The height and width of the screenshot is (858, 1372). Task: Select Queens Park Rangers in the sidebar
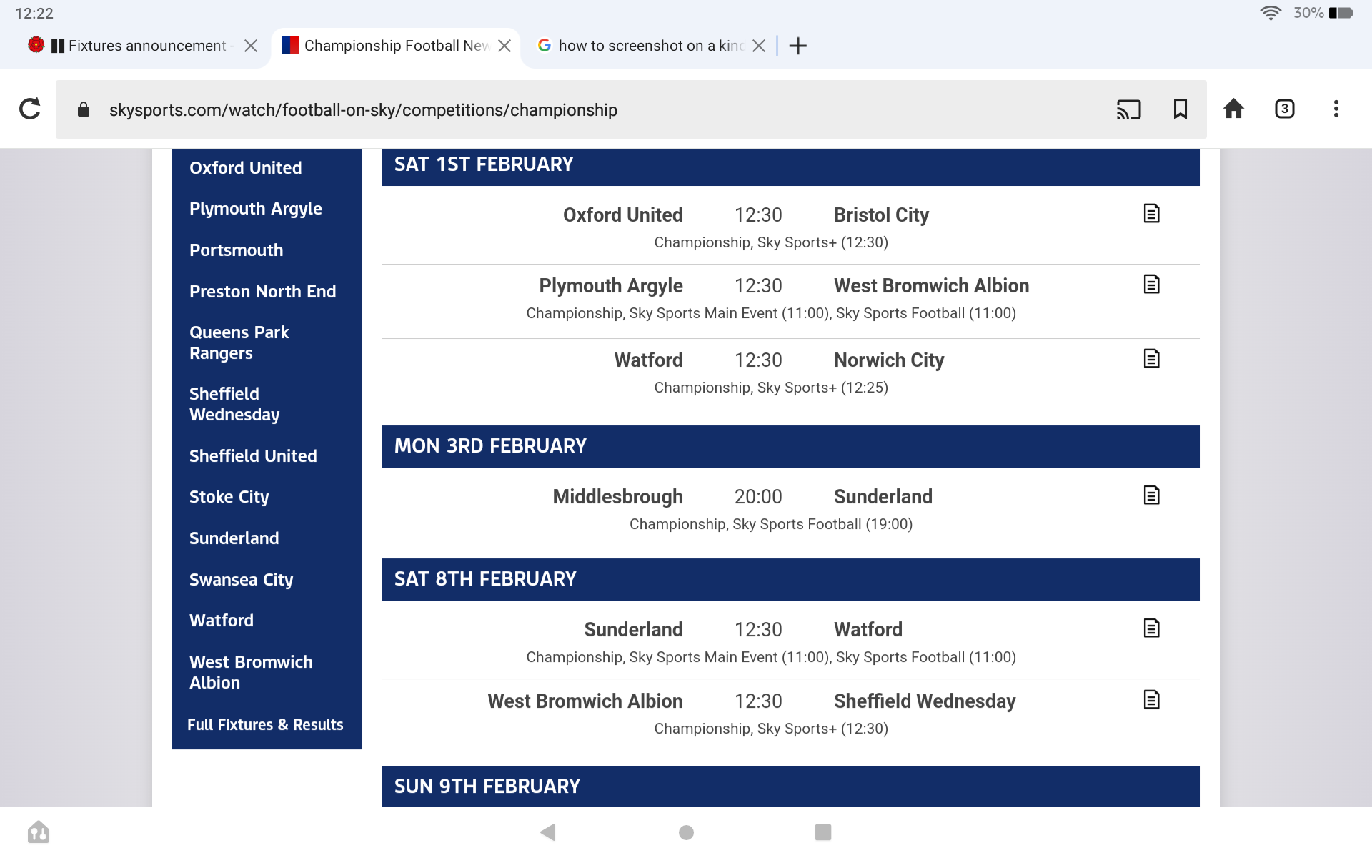click(239, 342)
